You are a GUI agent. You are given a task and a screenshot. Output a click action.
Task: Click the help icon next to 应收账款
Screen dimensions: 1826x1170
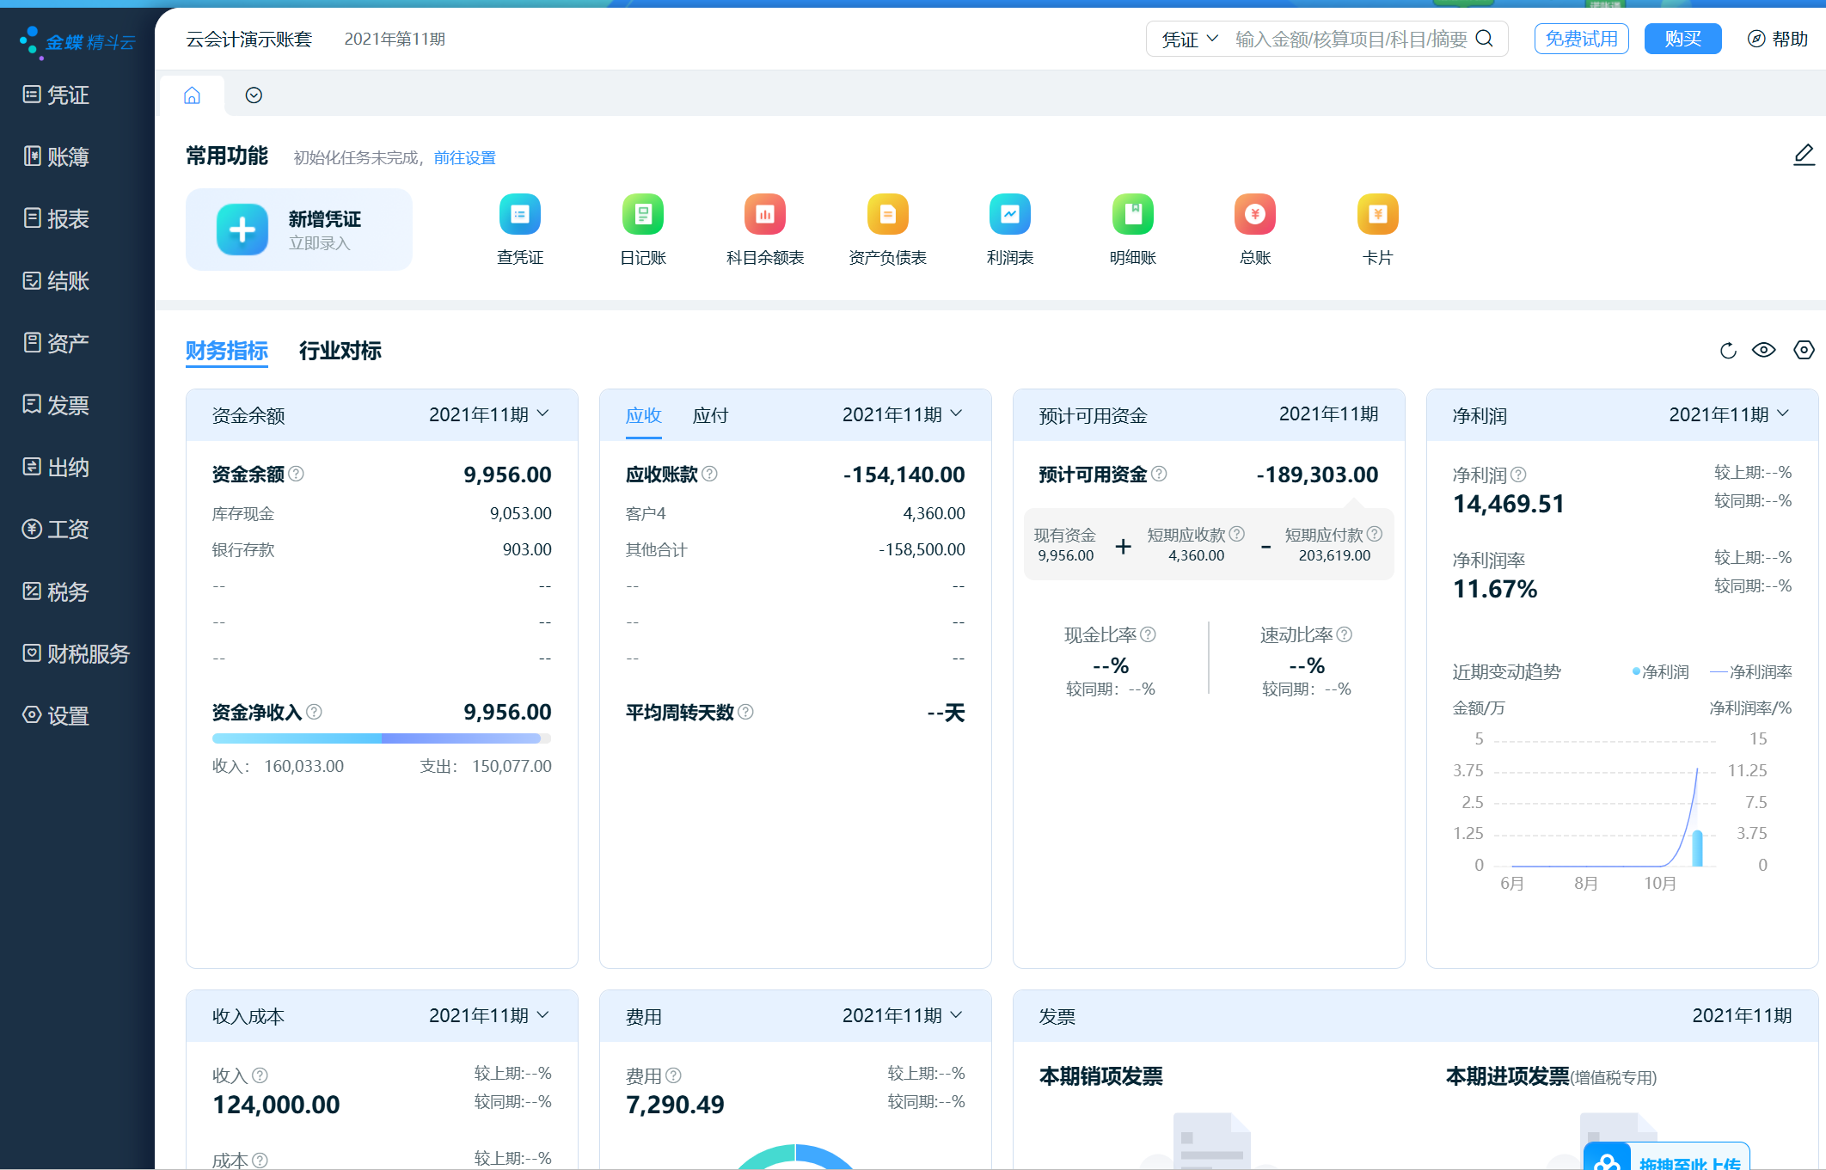[709, 474]
